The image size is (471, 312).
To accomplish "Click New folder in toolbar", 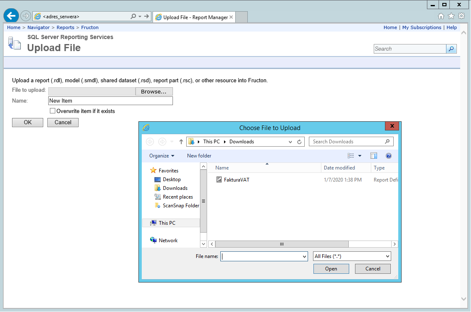I will click(199, 155).
